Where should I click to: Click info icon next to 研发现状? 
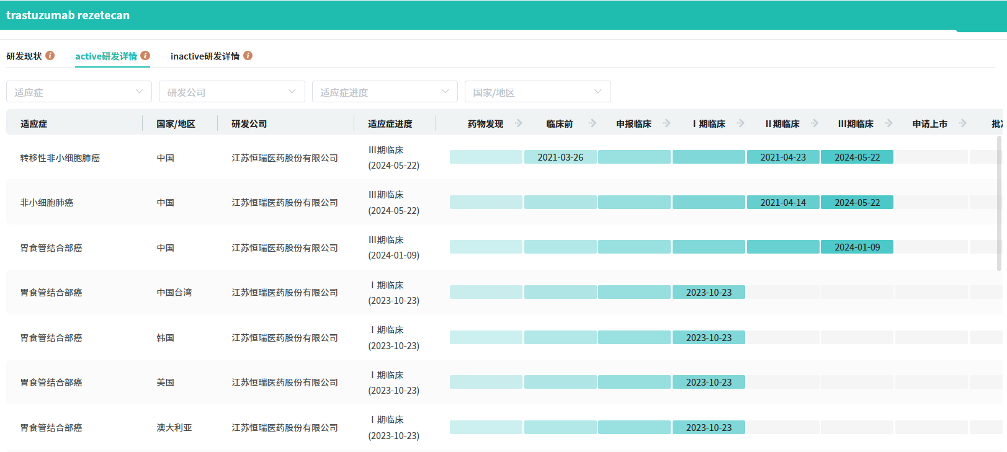[x=50, y=56]
